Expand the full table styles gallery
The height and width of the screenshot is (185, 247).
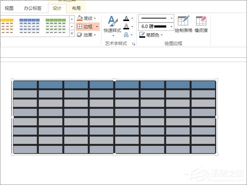point(72,33)
